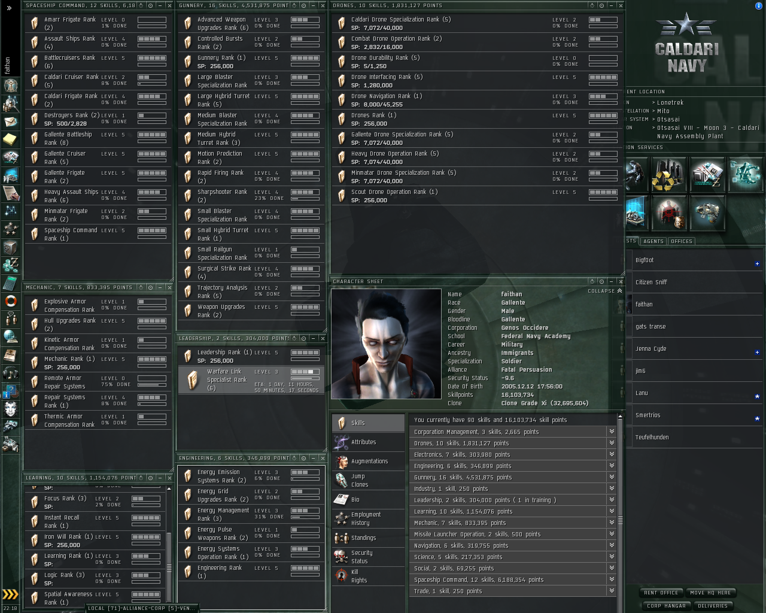
Task: Click the Rent Office button
Action: pyautogui.click(x=661, y=593)
